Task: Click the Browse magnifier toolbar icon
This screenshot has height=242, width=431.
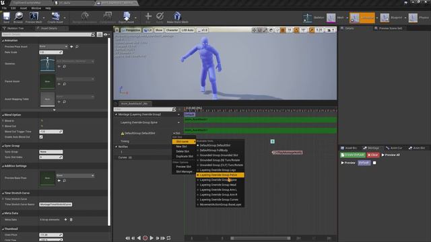Action: coord(18,16)
